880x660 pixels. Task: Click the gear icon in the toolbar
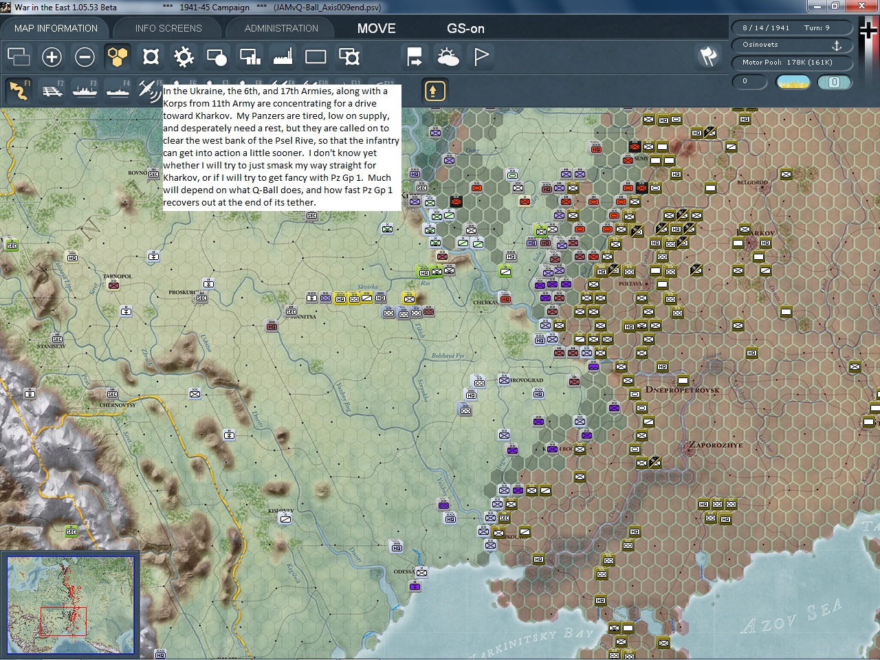(x=184, y=56)
